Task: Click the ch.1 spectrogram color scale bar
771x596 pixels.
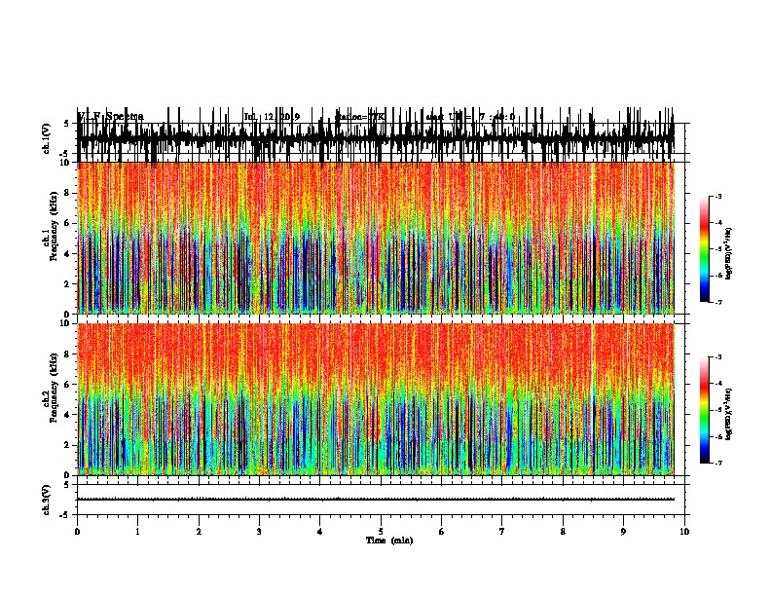Action: pos(705,249)
